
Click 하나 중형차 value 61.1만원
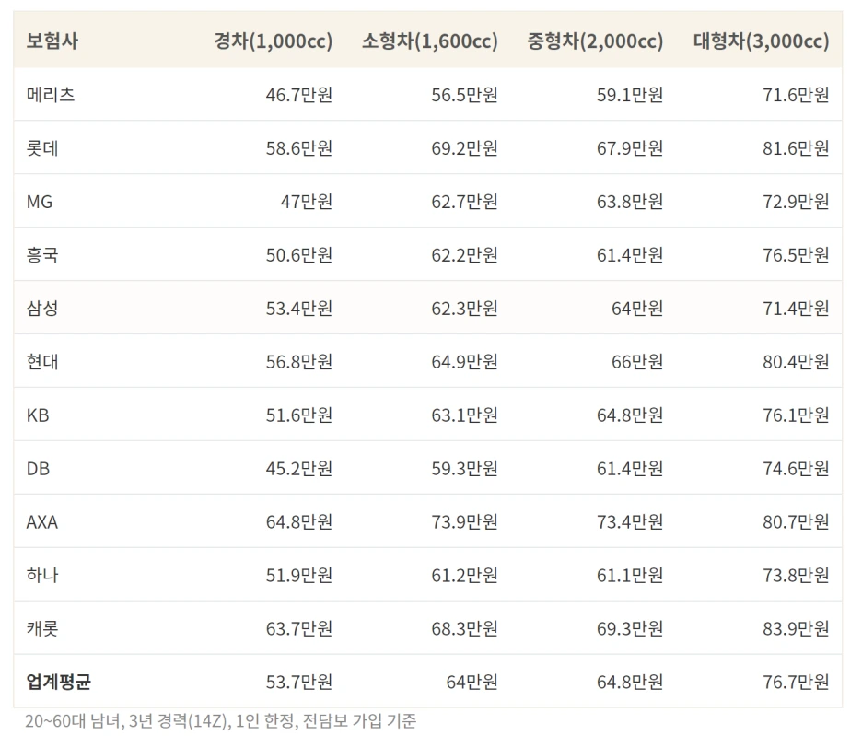(x=630, y=575)
